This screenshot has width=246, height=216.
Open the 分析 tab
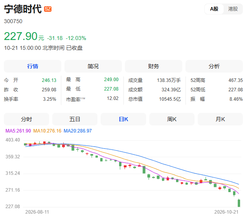214,66
